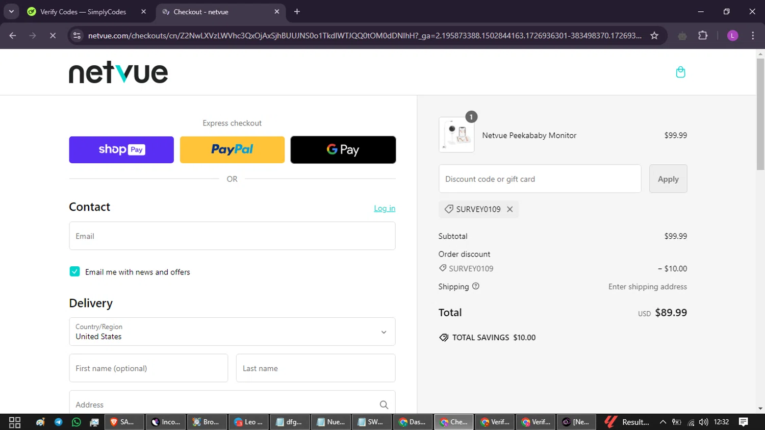
Task: Open Windows Task View icon
Action: click(15, 422)
